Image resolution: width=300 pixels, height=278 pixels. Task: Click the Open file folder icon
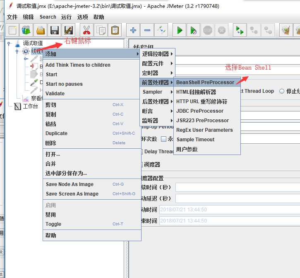point(41,30)
